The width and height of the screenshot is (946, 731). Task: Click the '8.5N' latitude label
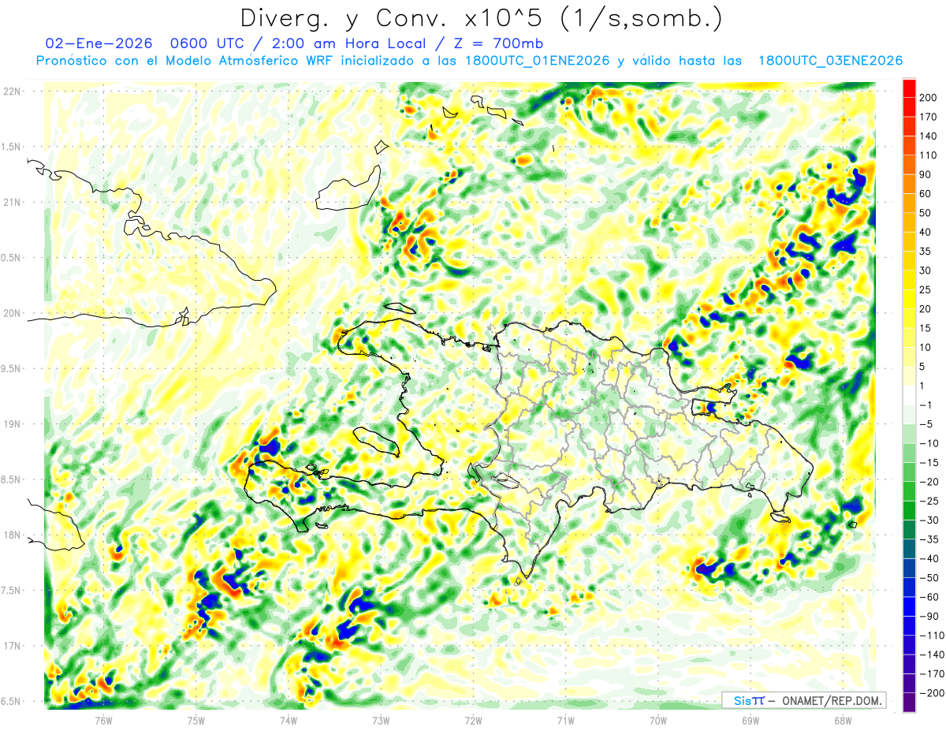click(x=12, y=479)
